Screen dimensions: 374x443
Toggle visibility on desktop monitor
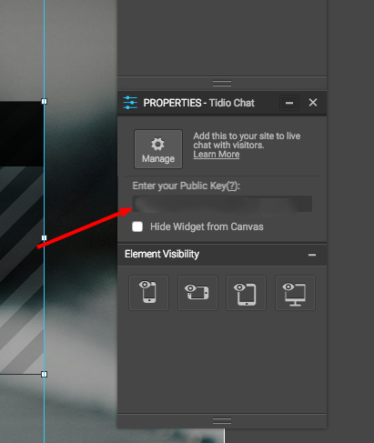[295, 293]
